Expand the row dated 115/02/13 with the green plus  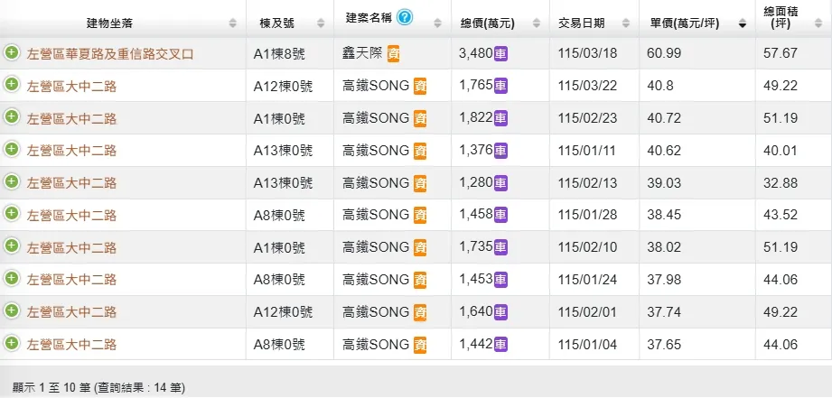(11, 181)
